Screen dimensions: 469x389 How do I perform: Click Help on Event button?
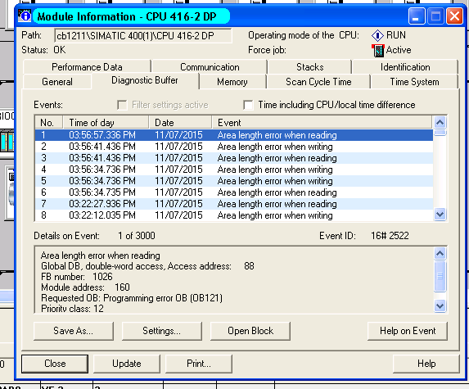click(x=408, y=331)
